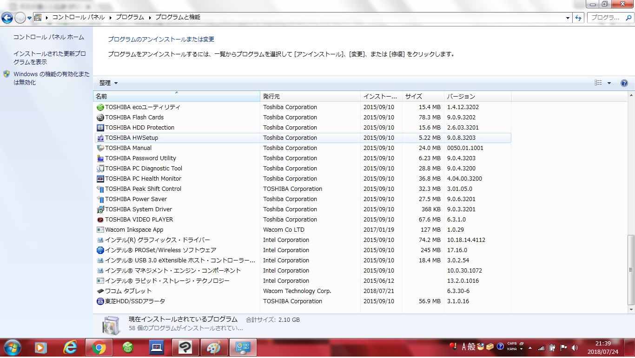
Task: Click the TOSHIBA HWSetup program icon
Action: click(x=100, y=138)
